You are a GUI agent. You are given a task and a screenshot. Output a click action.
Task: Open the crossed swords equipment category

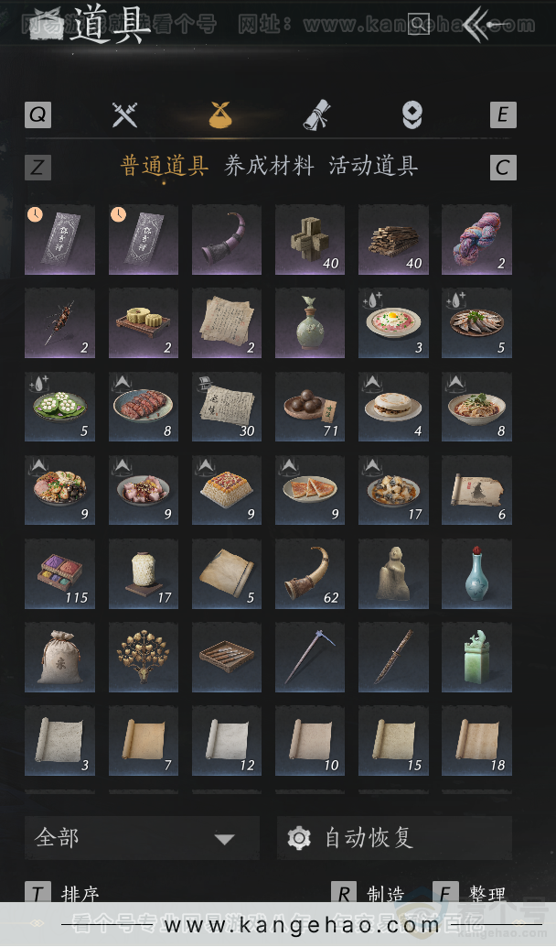125,114
